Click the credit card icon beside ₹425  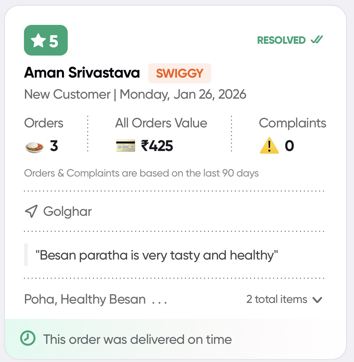tap(125, 146)
